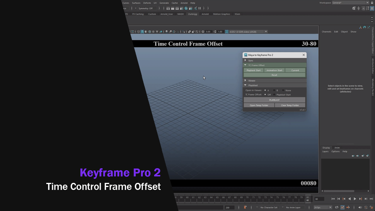Choose Playblast Start for TC Frame Offset
This screenshot has width=375, height=211.
274,95
